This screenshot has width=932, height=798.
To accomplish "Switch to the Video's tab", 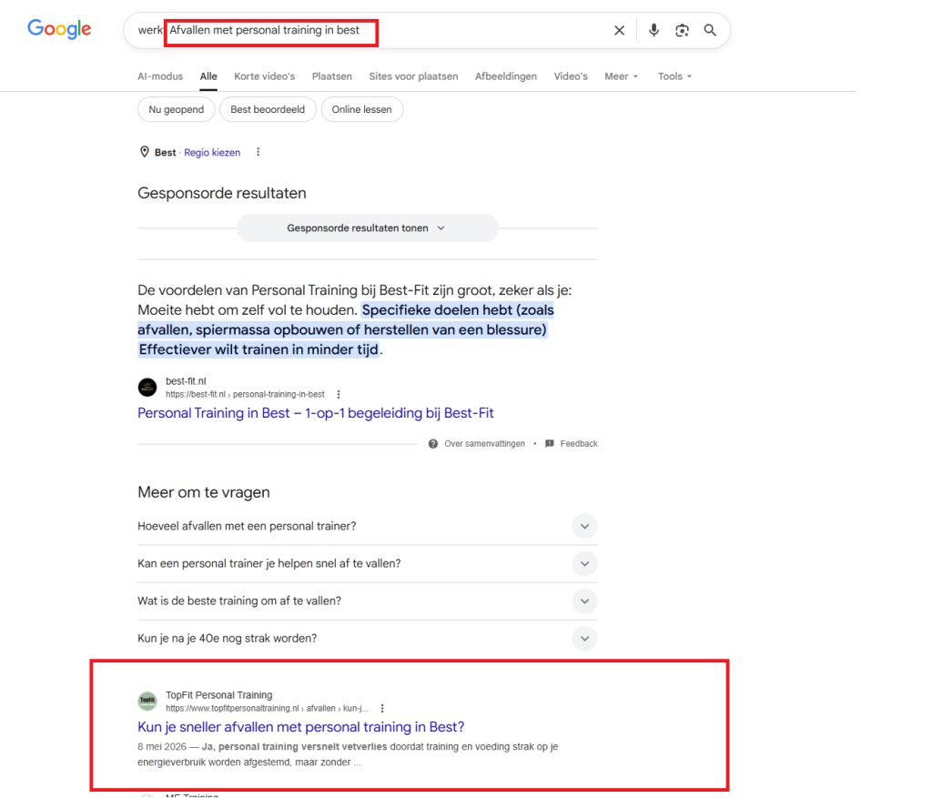I will click(x=571, y=76).
